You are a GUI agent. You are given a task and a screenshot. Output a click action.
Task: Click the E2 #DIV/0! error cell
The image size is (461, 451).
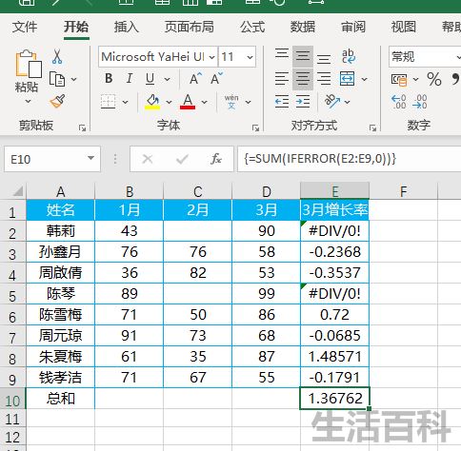tap(334, 231)
